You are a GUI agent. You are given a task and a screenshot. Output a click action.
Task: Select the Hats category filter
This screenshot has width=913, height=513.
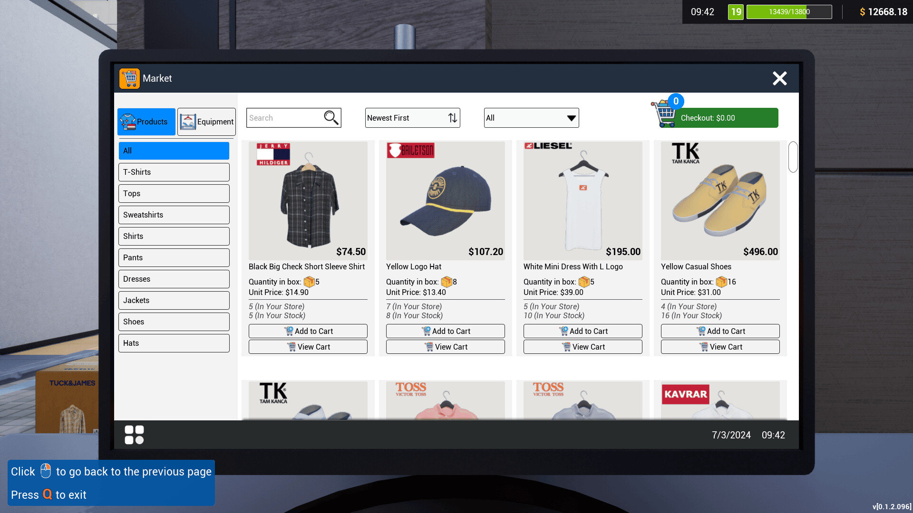pos(175,342)
